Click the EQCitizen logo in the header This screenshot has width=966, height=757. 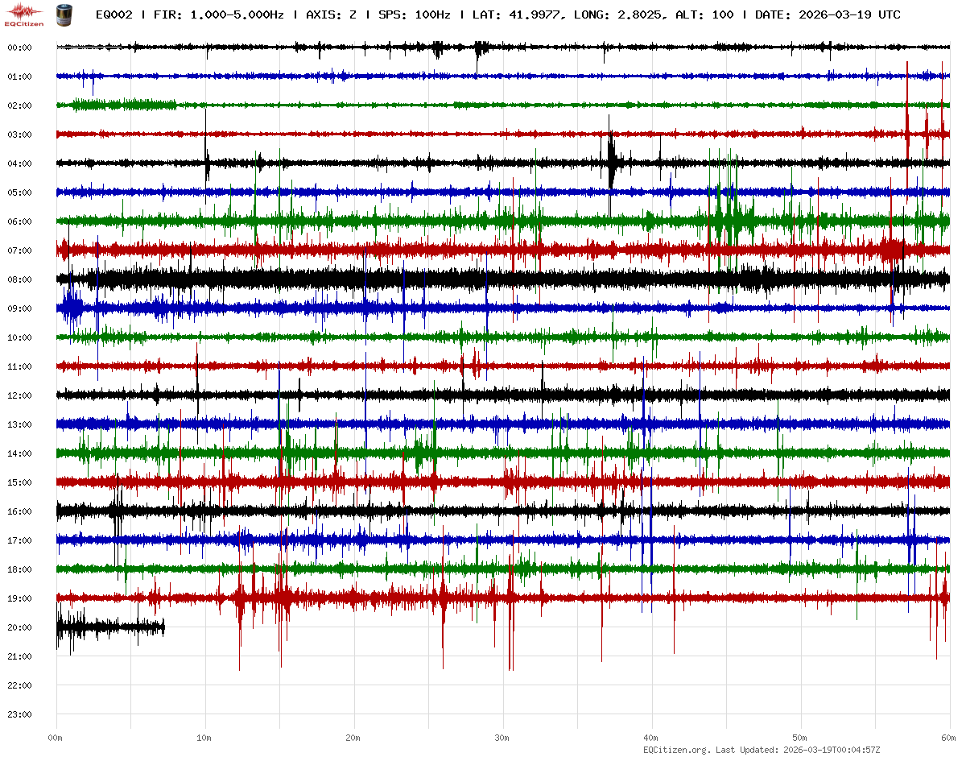[25, 14]
